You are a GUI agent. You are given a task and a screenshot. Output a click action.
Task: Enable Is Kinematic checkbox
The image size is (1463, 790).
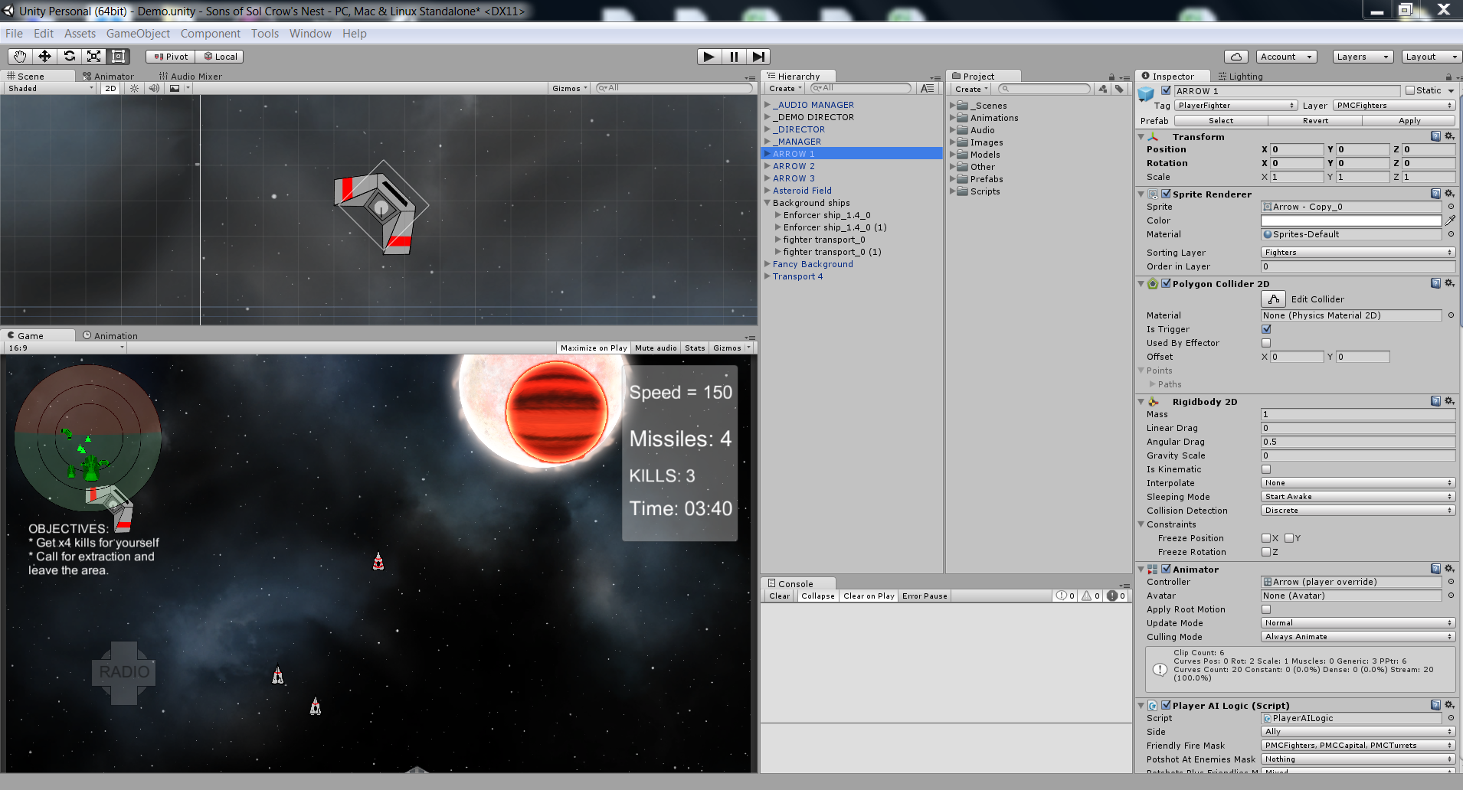pyautogui.click(x=1266, y=469)
